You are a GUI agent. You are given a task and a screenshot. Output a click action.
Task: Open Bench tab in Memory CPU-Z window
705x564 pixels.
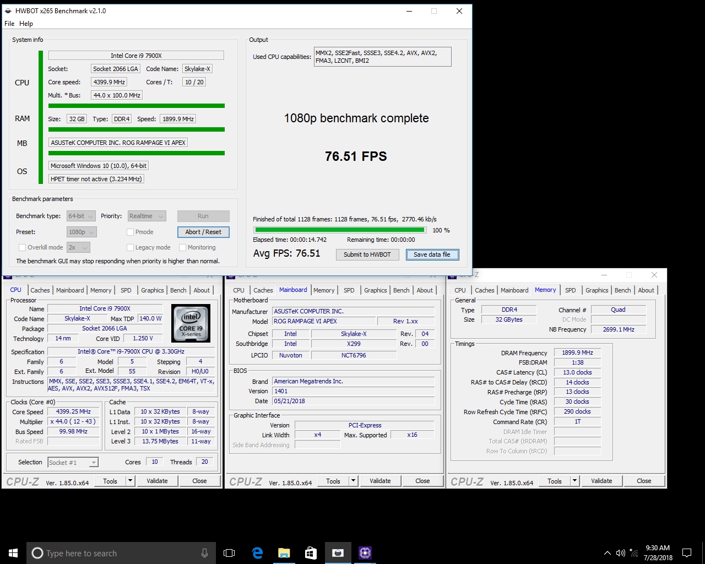click(x=623, y=290)
